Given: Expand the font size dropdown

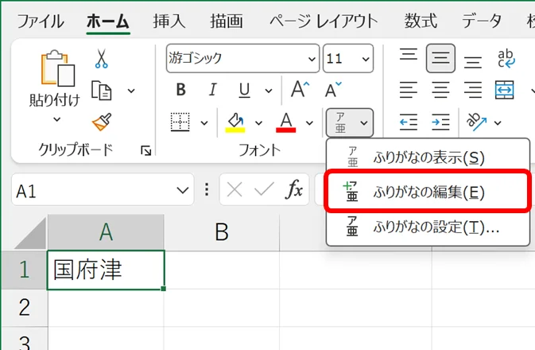Looking at the screenshot, I should [365, 59].
